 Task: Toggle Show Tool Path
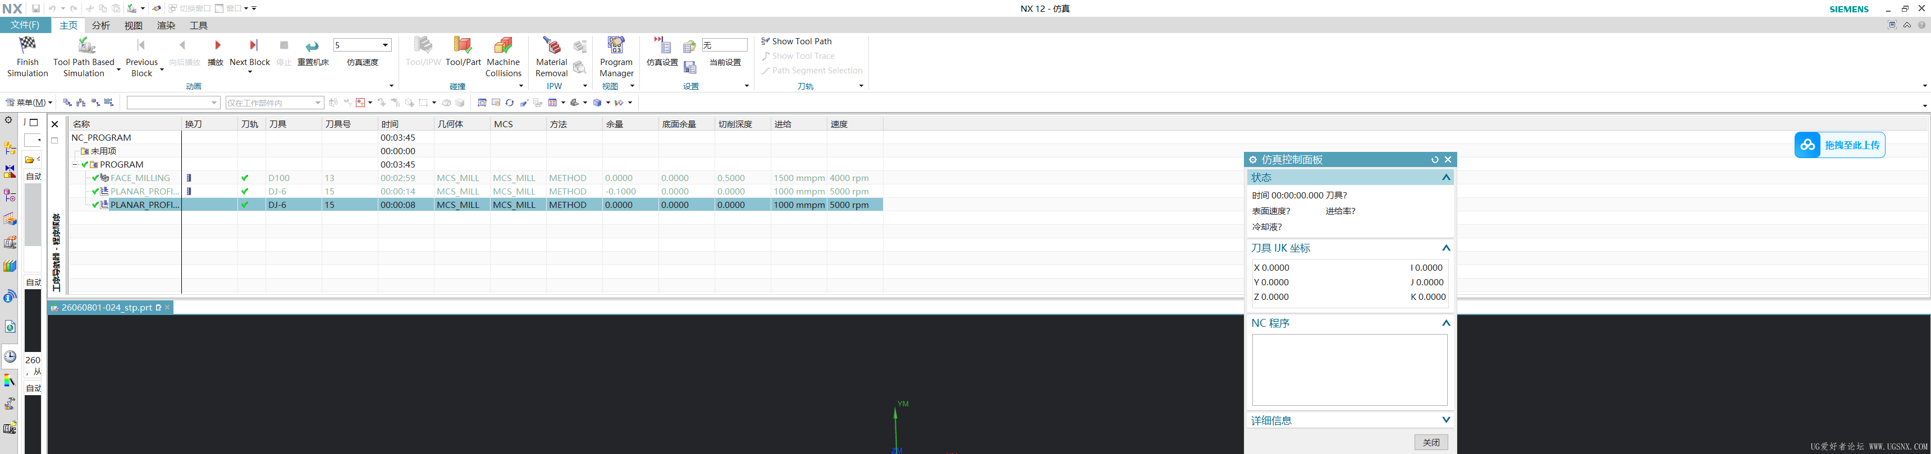(796, 41)
